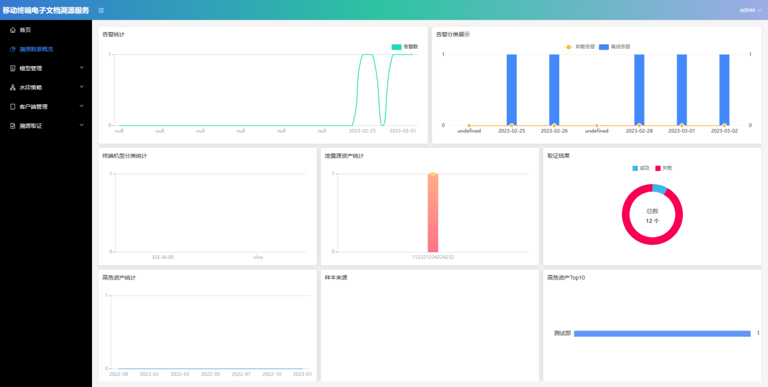
Task: Click the 客户端管理 device icon
Action: (13, 107)
